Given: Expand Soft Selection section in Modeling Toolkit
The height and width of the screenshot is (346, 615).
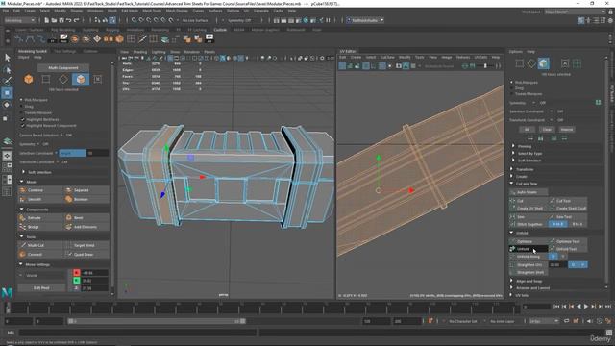Looking at the screenshot, I should click(23, 172).
